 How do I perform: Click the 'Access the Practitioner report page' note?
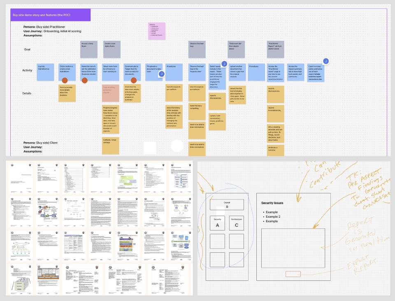point(276,72)
